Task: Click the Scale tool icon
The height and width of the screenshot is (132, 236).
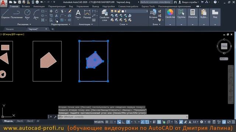Action: 56,20
